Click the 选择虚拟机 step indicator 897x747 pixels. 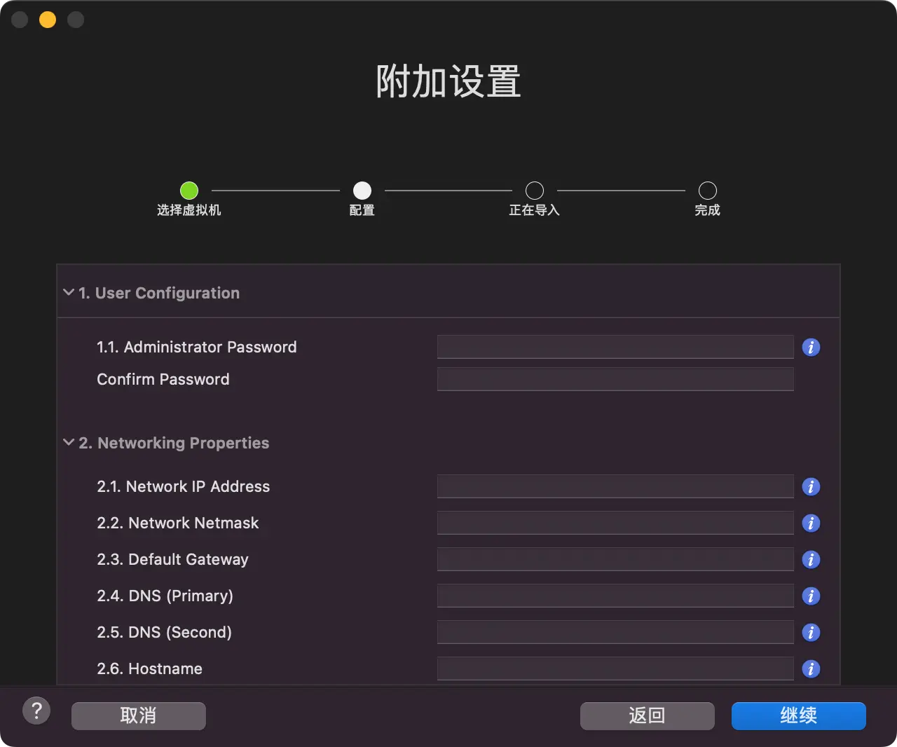[189, 190]
